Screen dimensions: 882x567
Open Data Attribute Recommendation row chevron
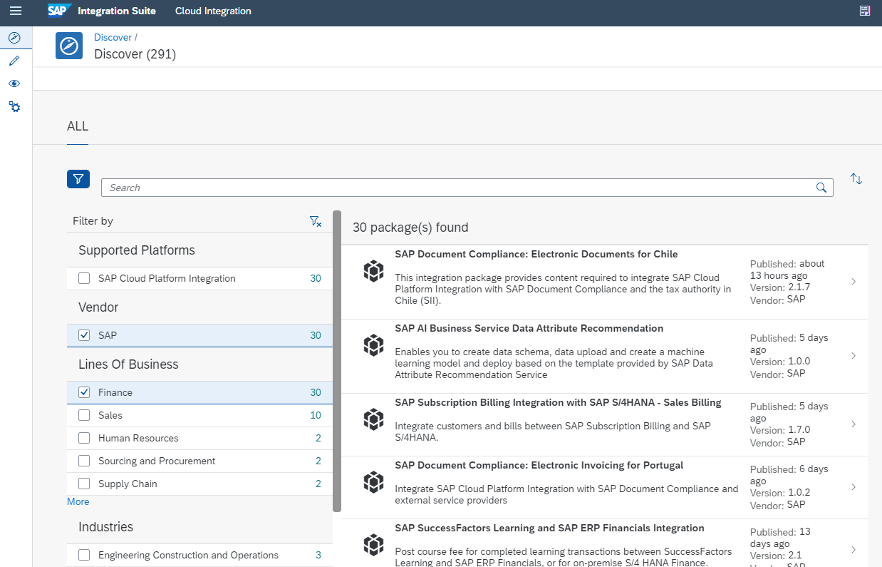tap(854, 356)
